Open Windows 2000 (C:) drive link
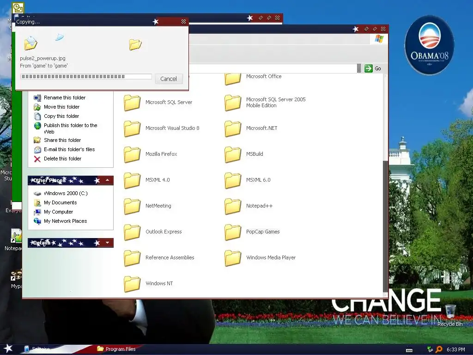 tap(66, 193)
